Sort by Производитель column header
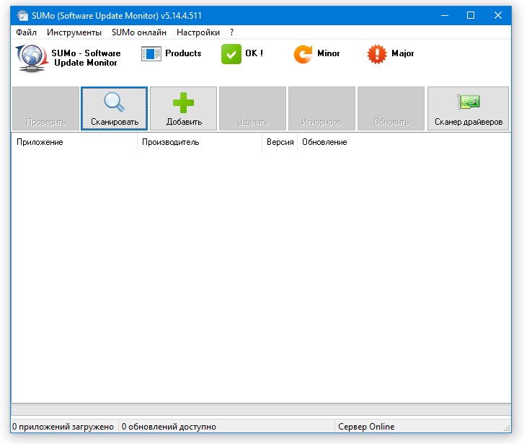This screenshot has width=532, height=444. coord(200,142)
